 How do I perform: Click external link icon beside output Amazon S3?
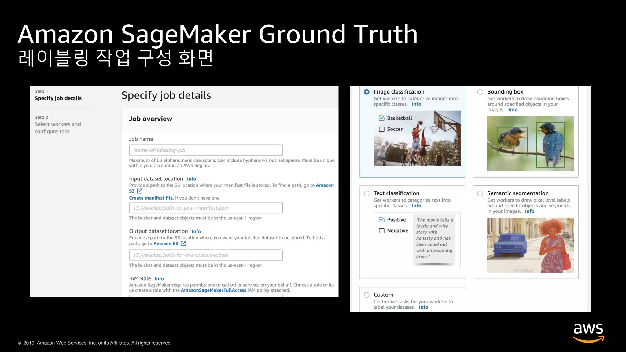(183, 244)
